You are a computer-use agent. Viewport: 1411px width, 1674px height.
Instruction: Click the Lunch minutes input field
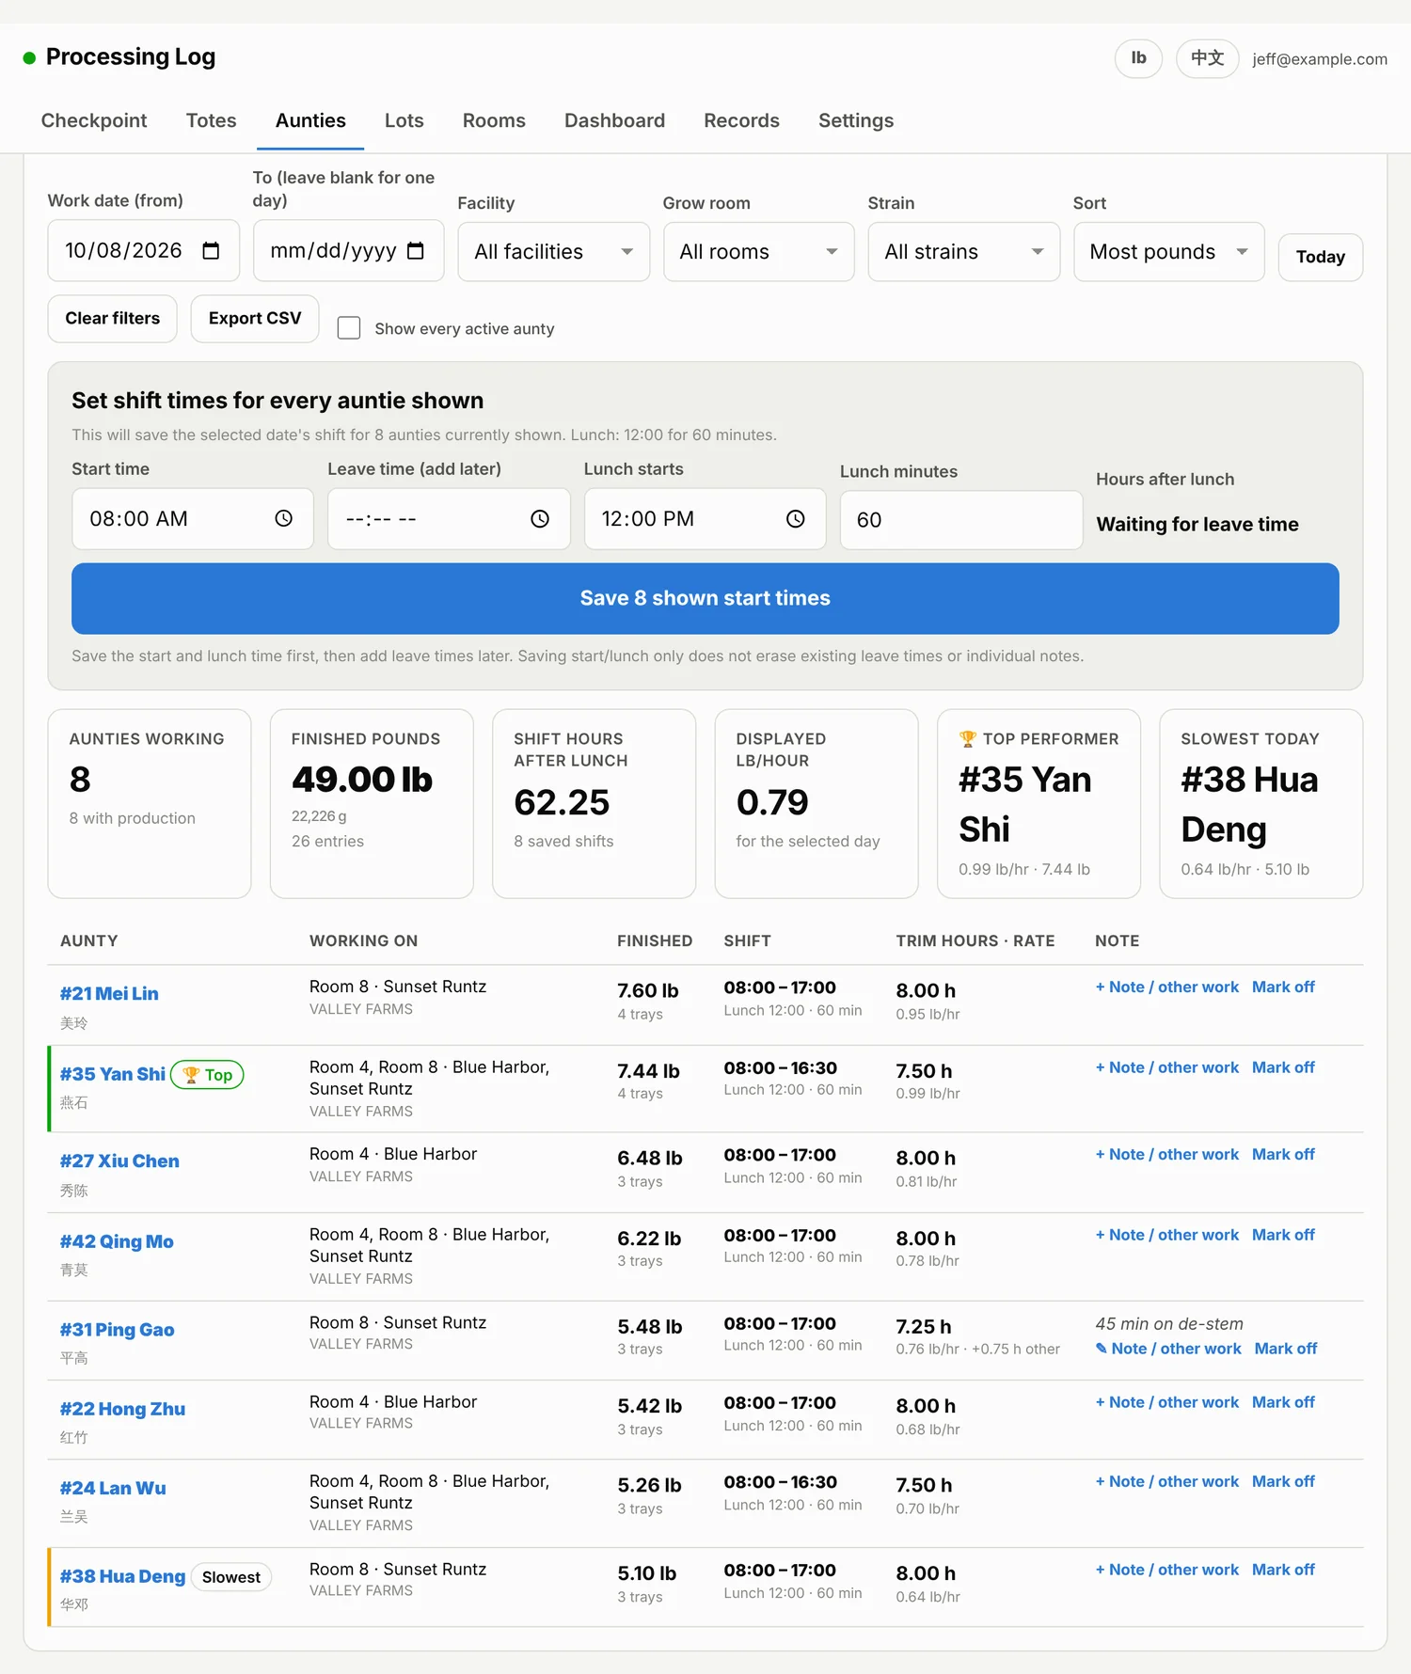(x=961, y=520)
